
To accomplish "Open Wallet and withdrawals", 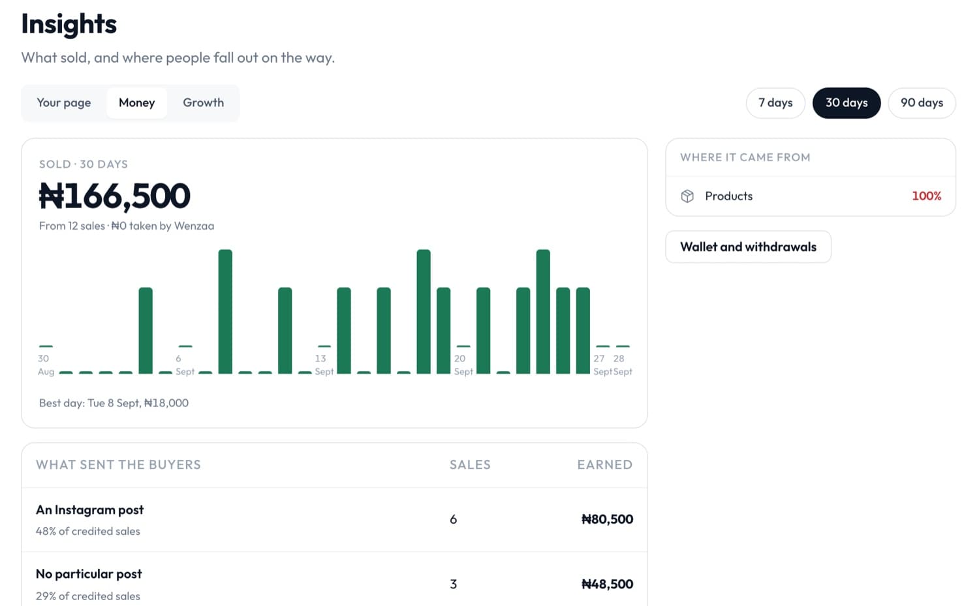I will pyautogui.click(x=748, y=247).
